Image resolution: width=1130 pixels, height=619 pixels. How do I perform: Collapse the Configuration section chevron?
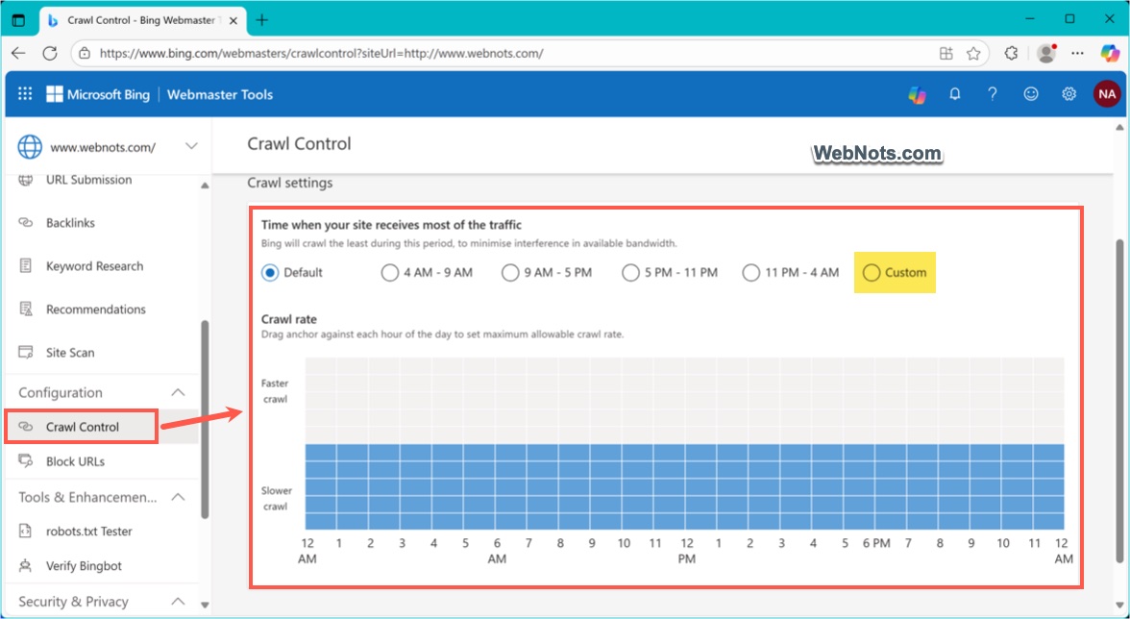click(x=178, y=393)
